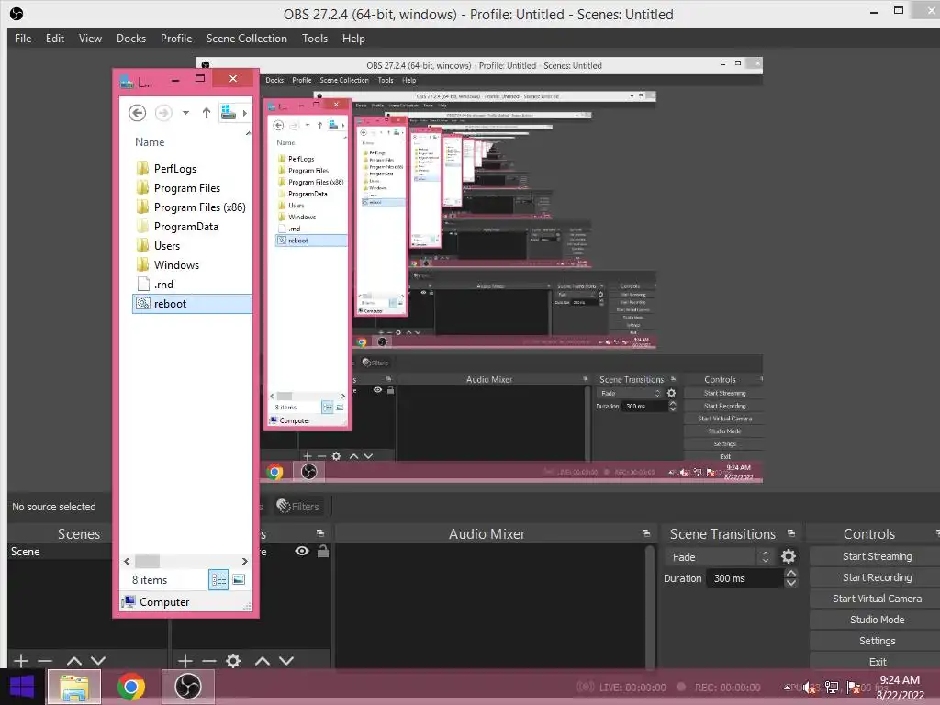Open source properties gear icon
The height and width of the screenshot is (705, 940).
coord(233,661)
